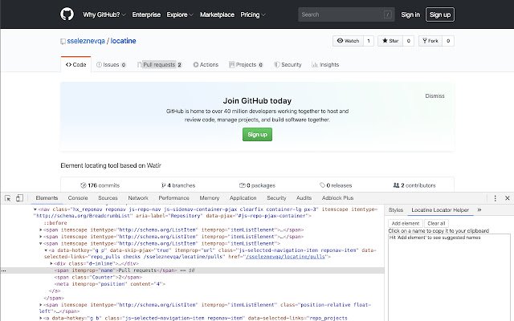The height and width of the screenshot is (321, 514).
Task: Click the header Sign up button
Action: (x=440, y=14)
